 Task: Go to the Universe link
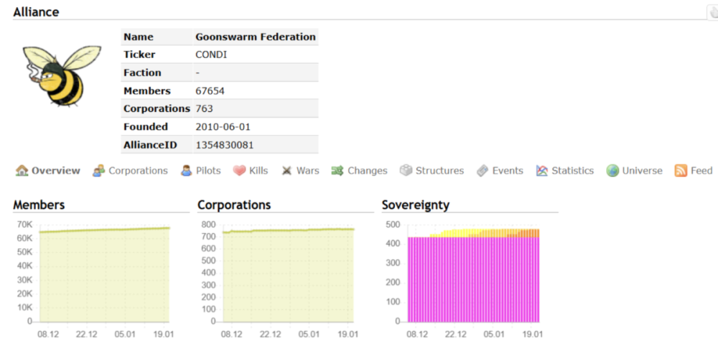[x=642, y=171]
